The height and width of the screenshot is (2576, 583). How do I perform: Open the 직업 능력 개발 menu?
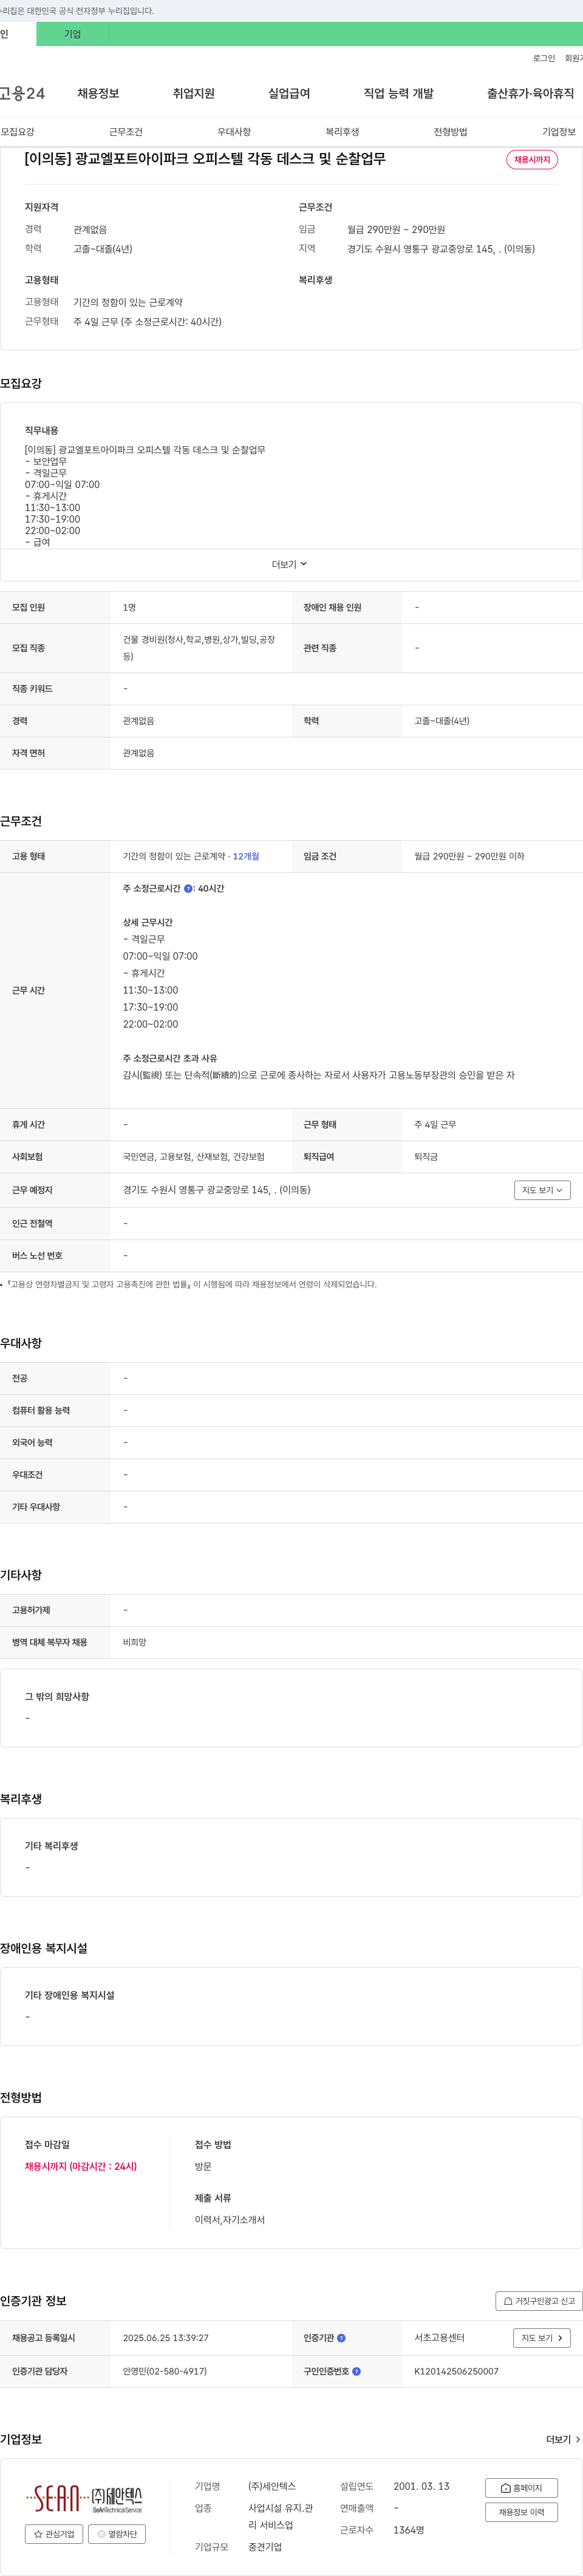(398, 93)
